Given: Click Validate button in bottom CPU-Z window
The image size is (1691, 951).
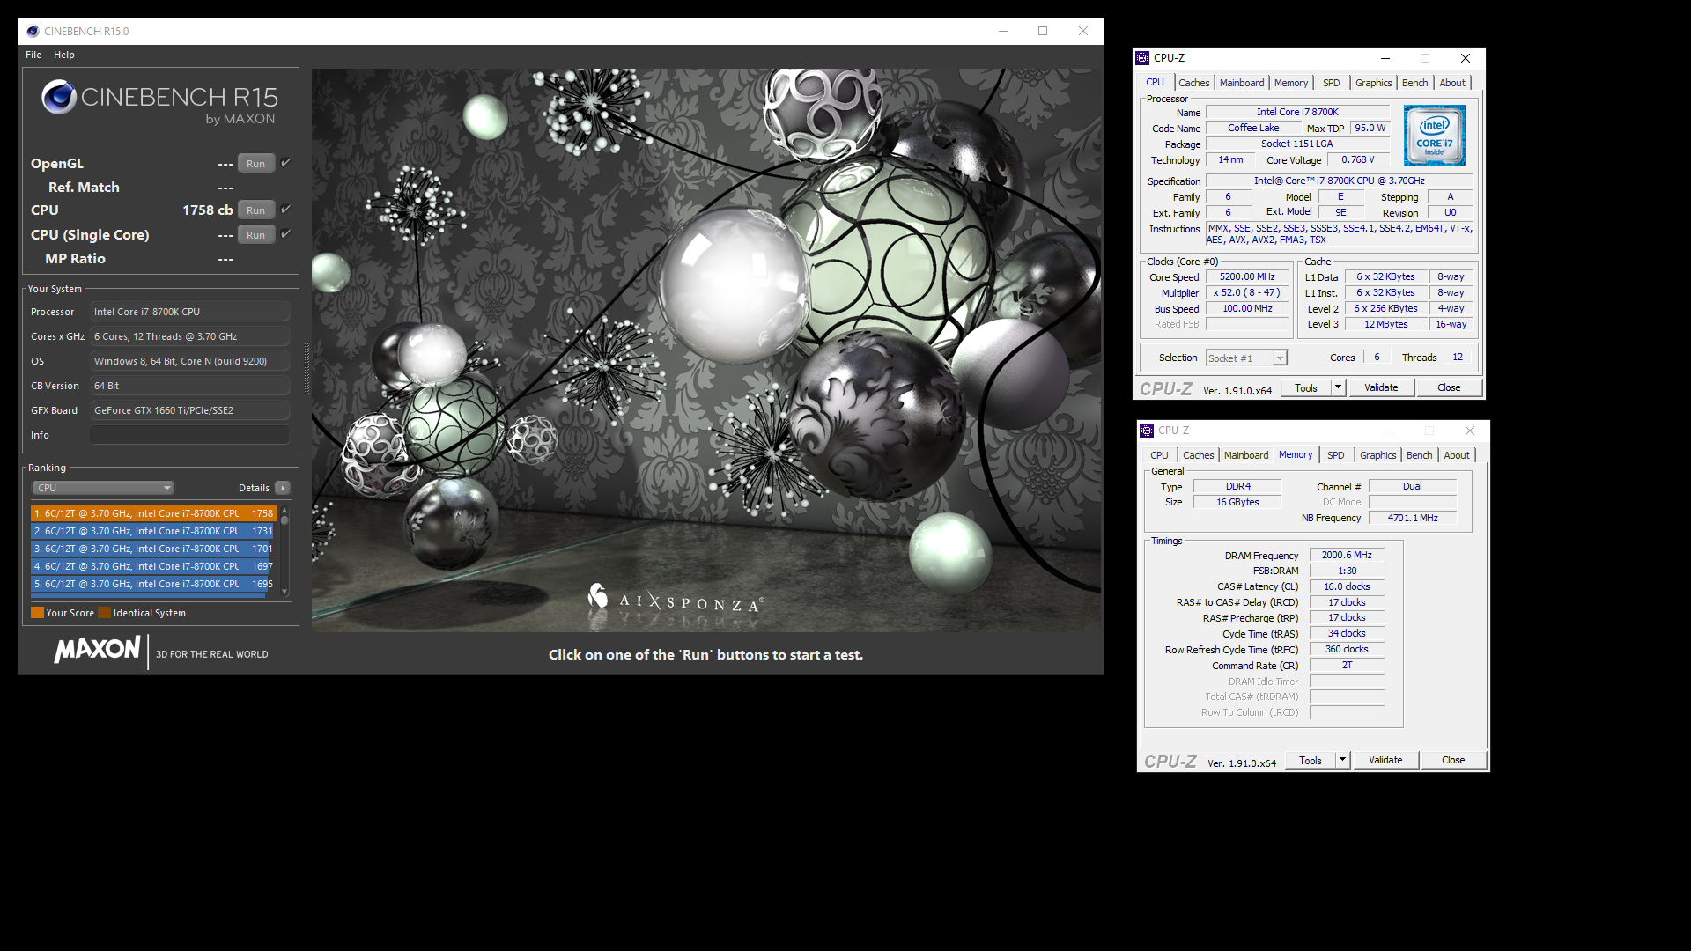Looking at the screenshot, I should (1385, 760).
